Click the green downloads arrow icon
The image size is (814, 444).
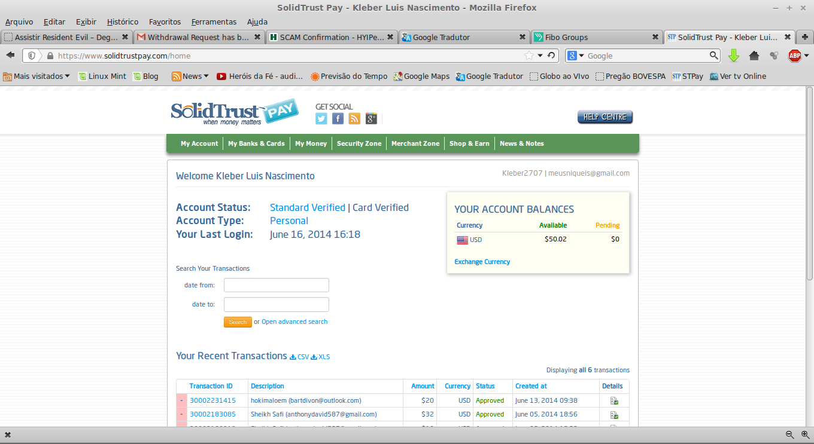734,56
